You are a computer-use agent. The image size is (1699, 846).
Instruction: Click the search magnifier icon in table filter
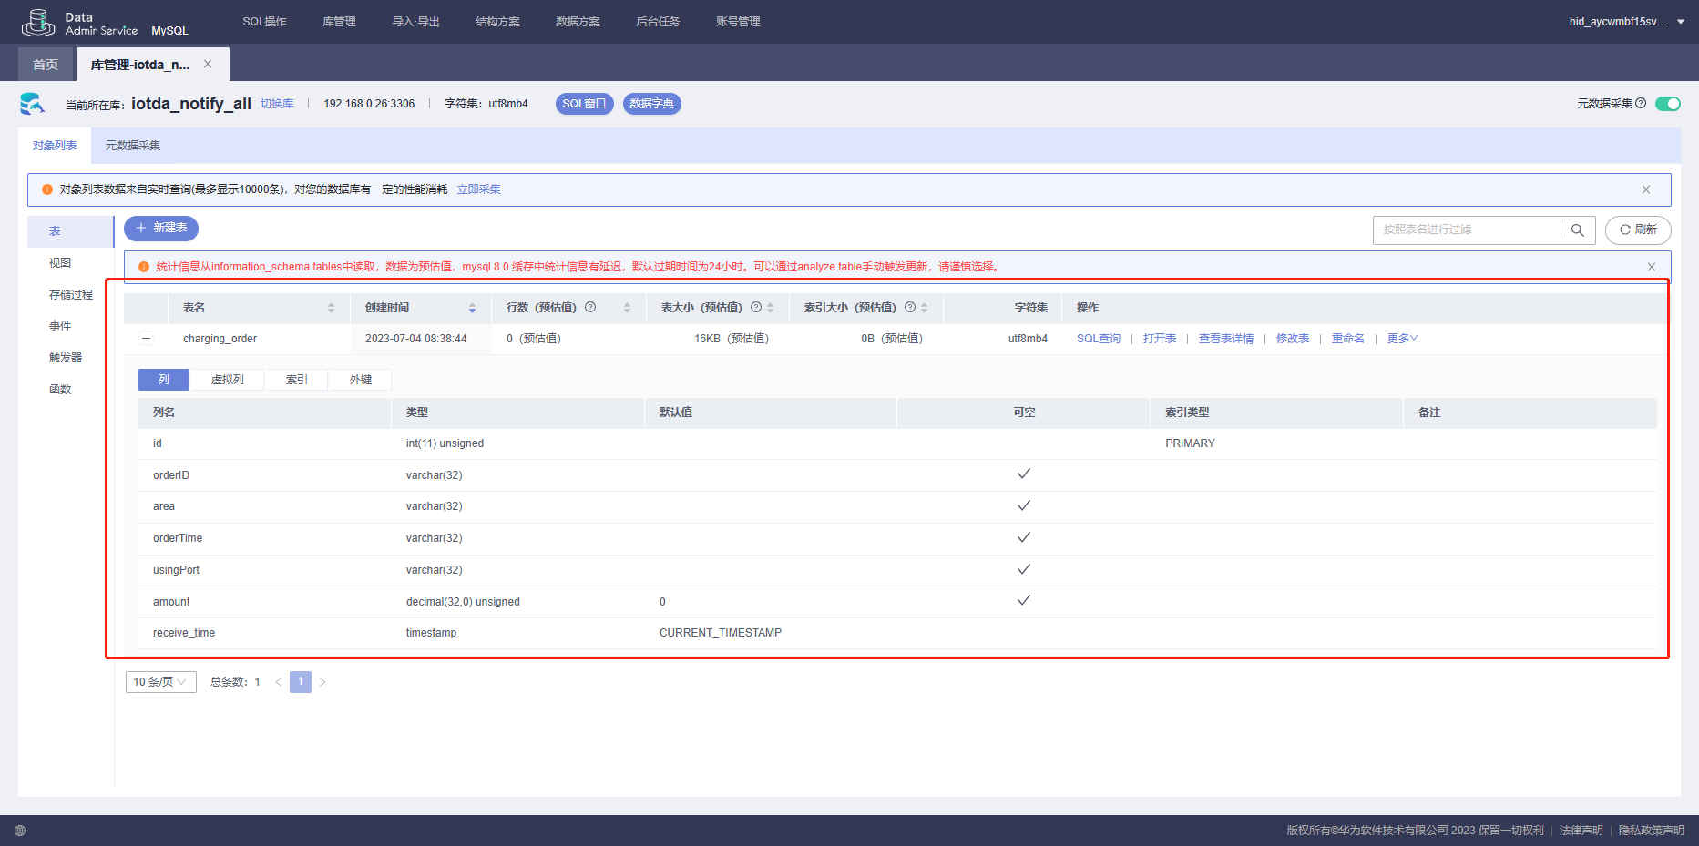click(1578, 230)
